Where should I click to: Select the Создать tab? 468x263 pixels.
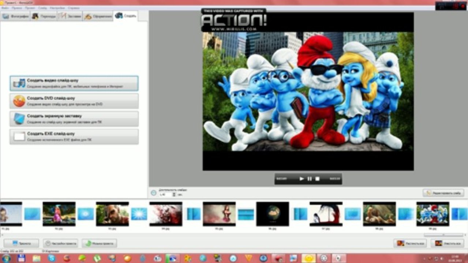coord(126,16)
